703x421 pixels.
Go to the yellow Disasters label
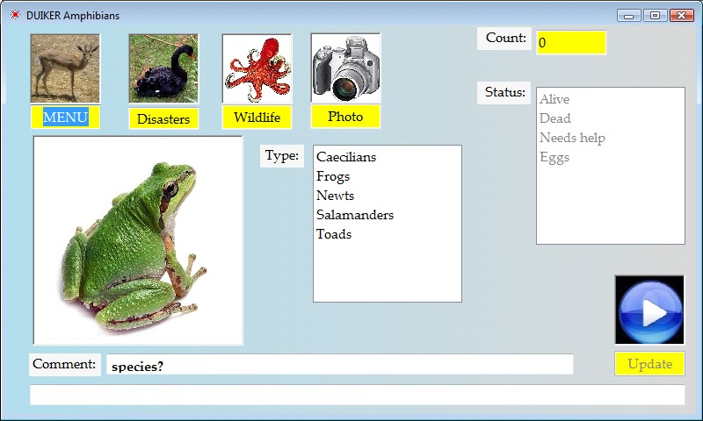163,119
